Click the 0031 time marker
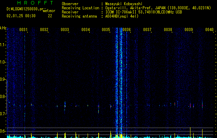The height and width of the screenshot is (138, 217). (23, 29)
